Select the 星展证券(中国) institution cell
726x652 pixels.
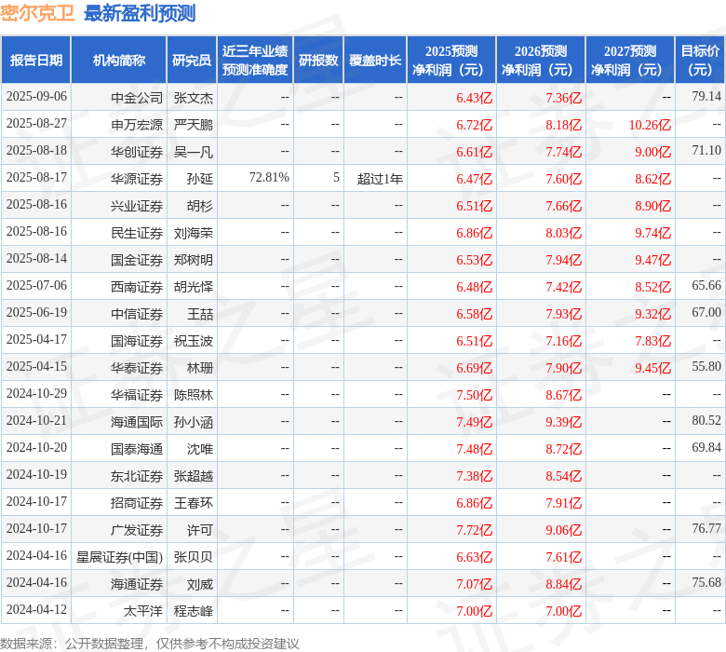pyautogui.click(x=119, y=557)
